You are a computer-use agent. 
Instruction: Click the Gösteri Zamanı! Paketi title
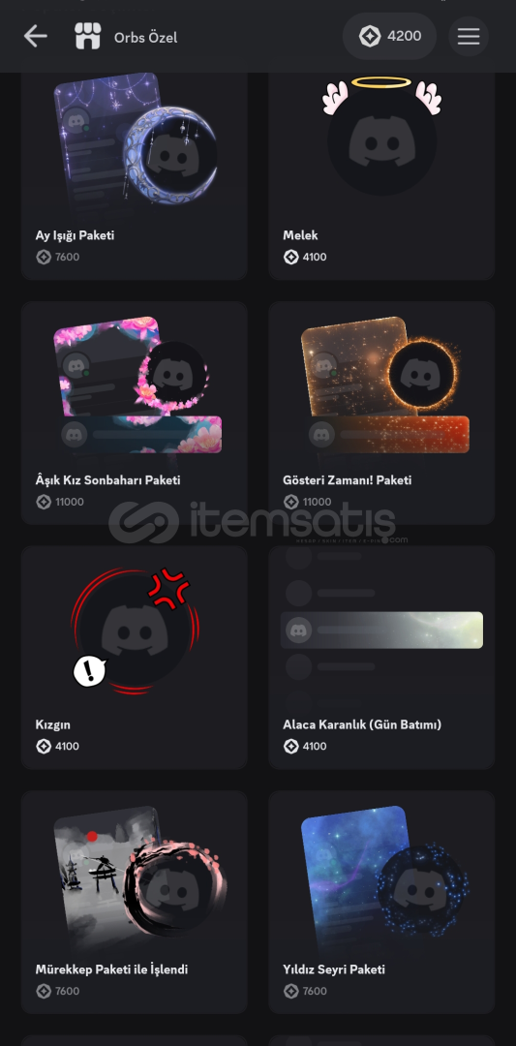[347, 479]
